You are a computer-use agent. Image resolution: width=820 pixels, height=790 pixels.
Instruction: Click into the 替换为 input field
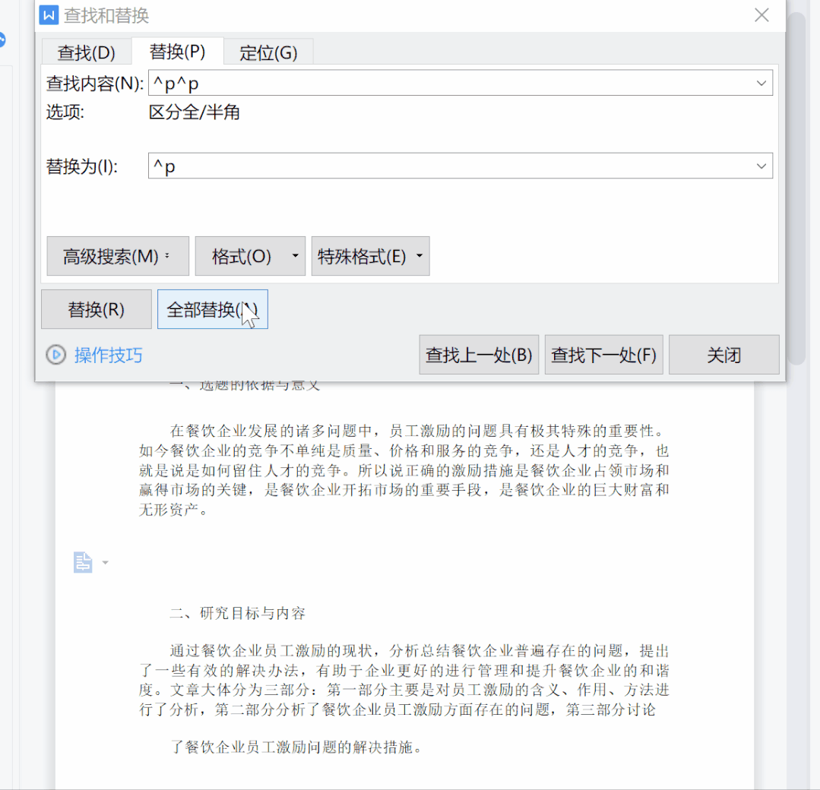448,166
